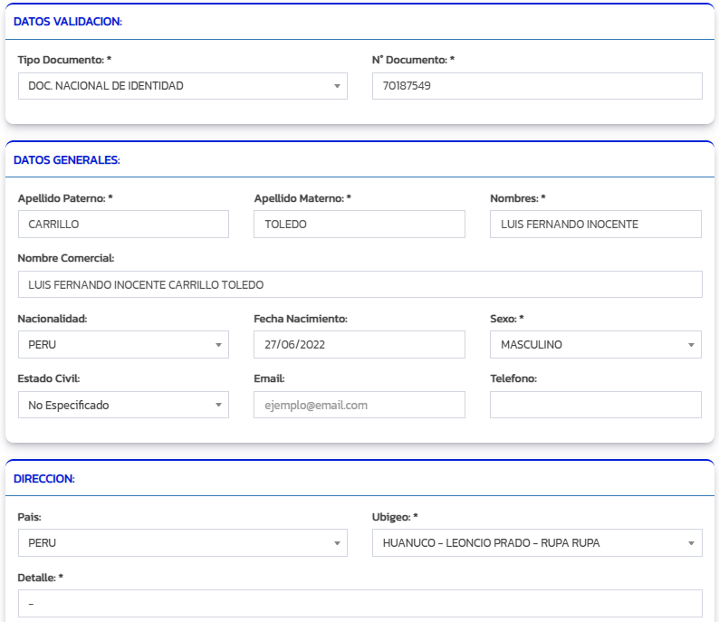Expand the Estado Civil dropdown

(x=123, y=405)
